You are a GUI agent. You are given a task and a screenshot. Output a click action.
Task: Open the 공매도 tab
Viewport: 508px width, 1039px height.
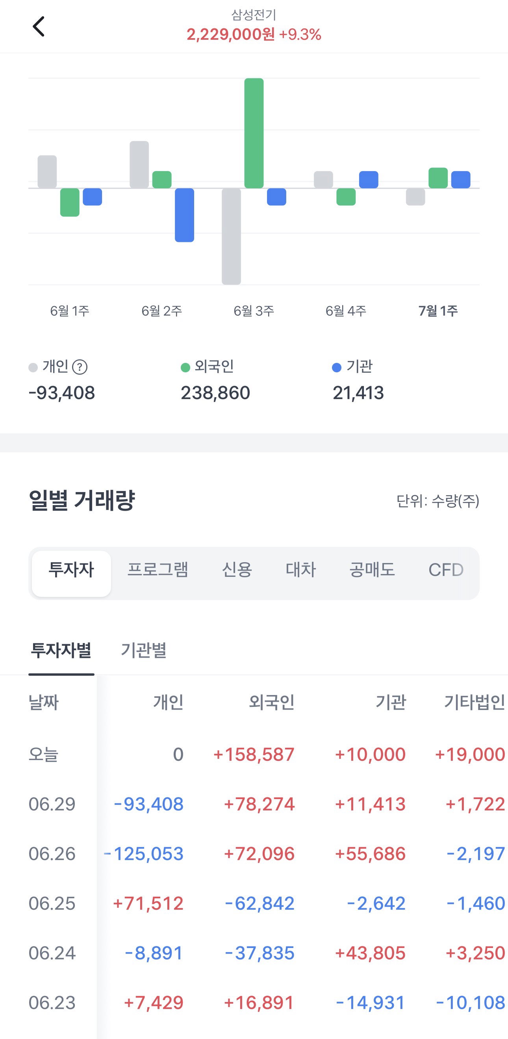point(372,570)
